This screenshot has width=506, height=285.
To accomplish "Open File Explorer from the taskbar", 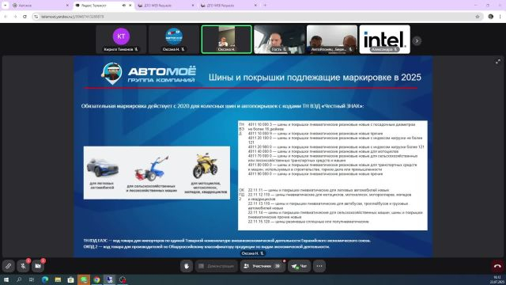I will [x=58, y=279].
